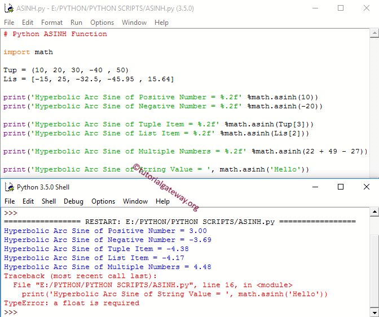Open Edit menu in ASINH.py editor window
379x317 pixels.
(28, 23)
